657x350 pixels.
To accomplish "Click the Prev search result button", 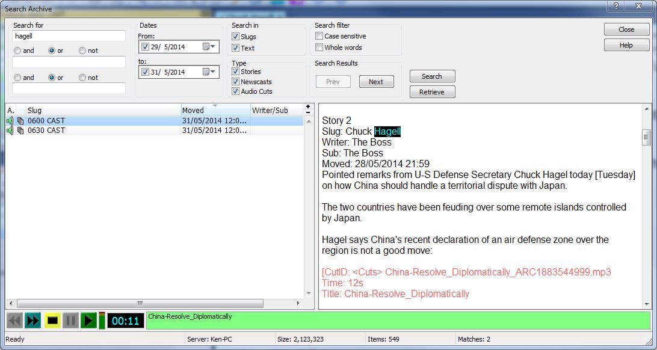I will point(333,82).
